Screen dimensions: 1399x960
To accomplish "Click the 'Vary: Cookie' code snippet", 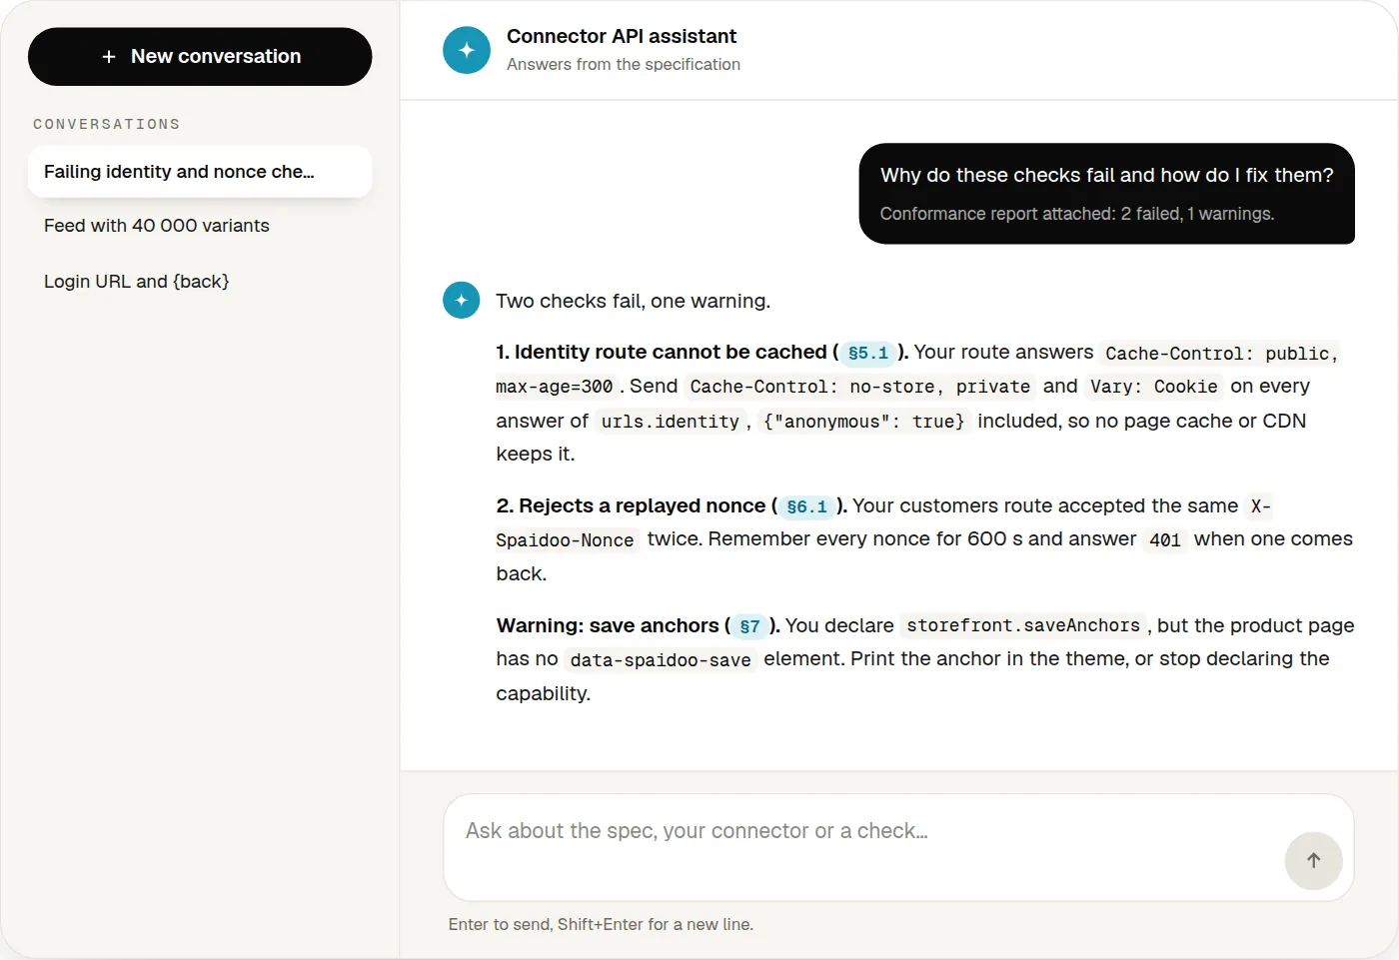I will click(1154, 387).
